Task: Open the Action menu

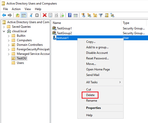Action: [16, 9]
